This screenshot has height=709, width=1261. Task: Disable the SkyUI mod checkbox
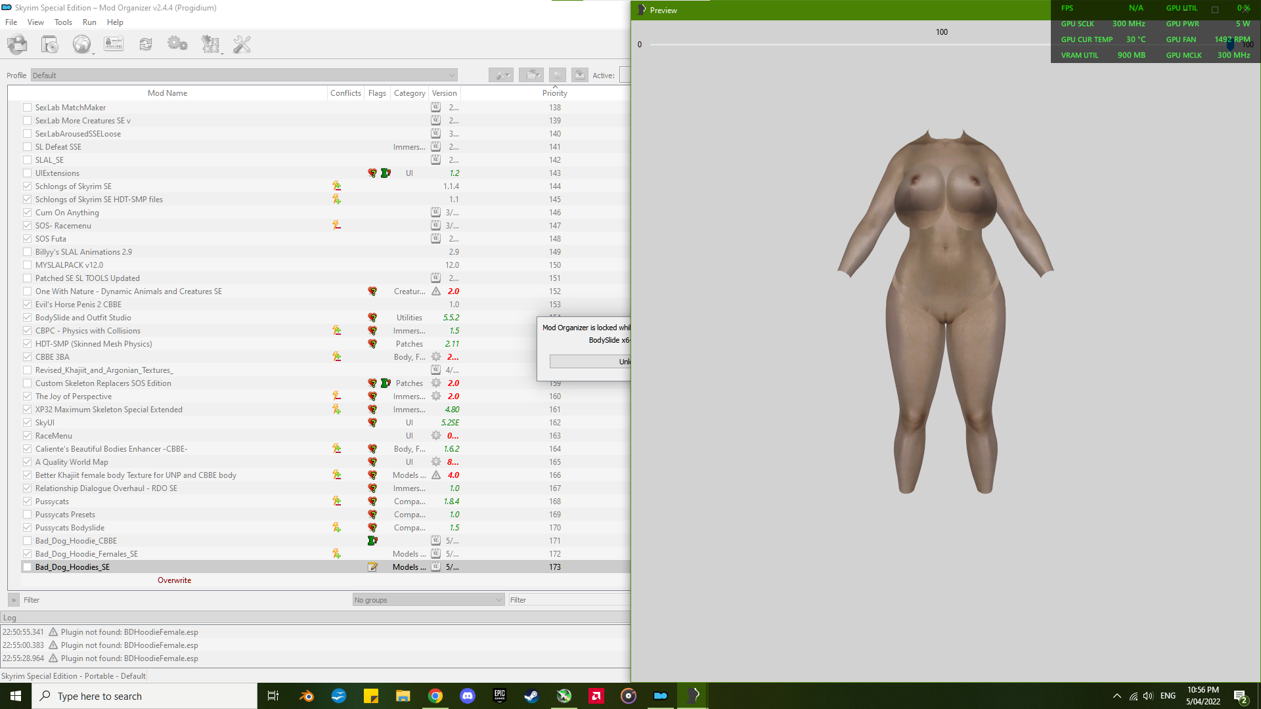point(28,423)
